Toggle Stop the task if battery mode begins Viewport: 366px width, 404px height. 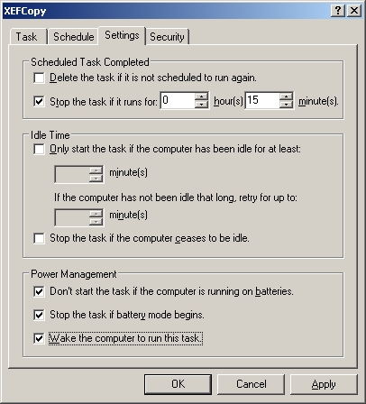click(39, 315)
